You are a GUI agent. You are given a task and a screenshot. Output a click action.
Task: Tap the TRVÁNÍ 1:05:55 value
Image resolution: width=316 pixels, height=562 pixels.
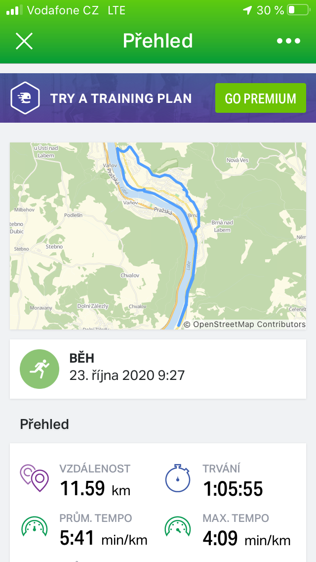233,489
